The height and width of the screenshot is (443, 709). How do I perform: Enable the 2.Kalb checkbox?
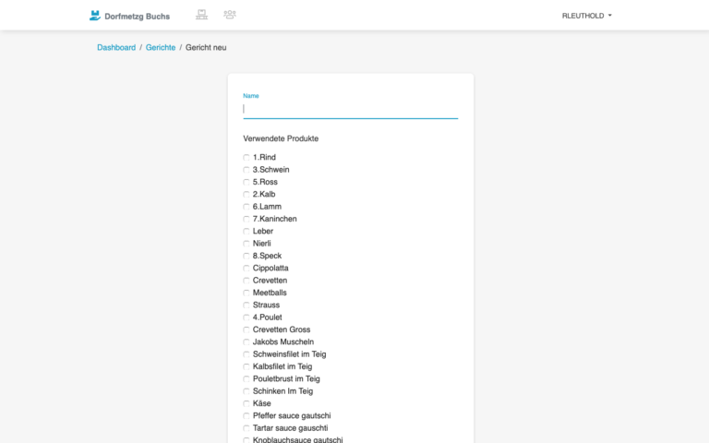tap(246, 195)
